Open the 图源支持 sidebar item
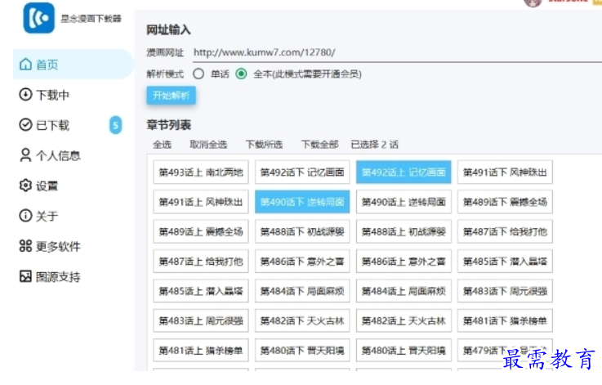 point(74,276)
